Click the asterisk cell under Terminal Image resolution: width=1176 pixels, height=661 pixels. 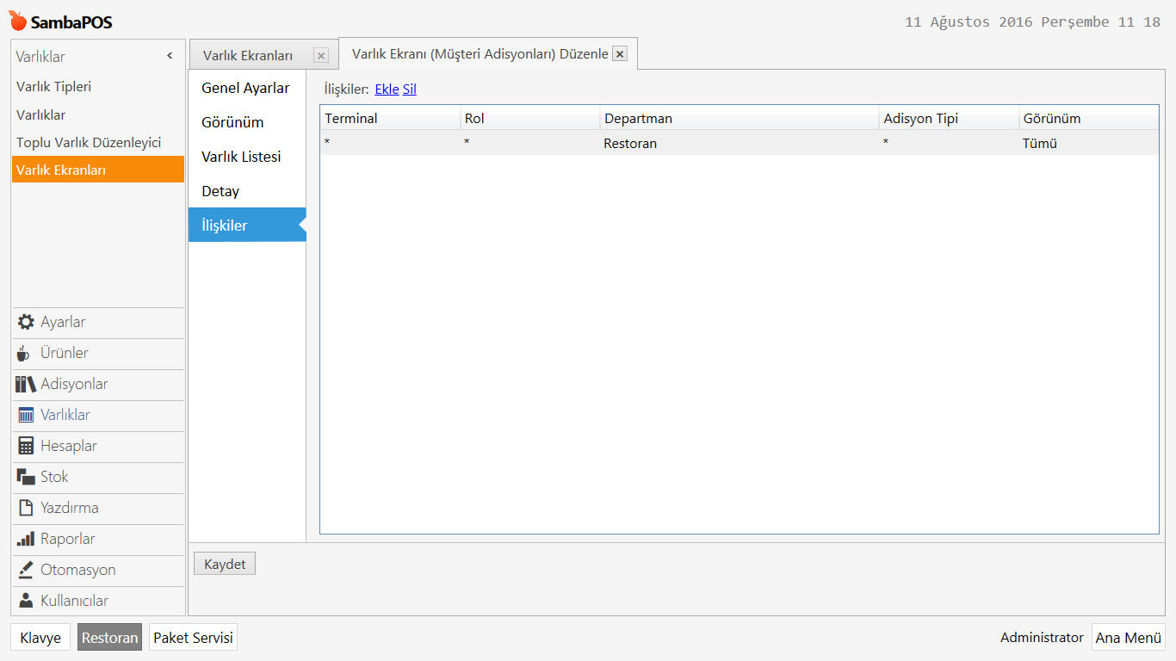coord(390,143)
